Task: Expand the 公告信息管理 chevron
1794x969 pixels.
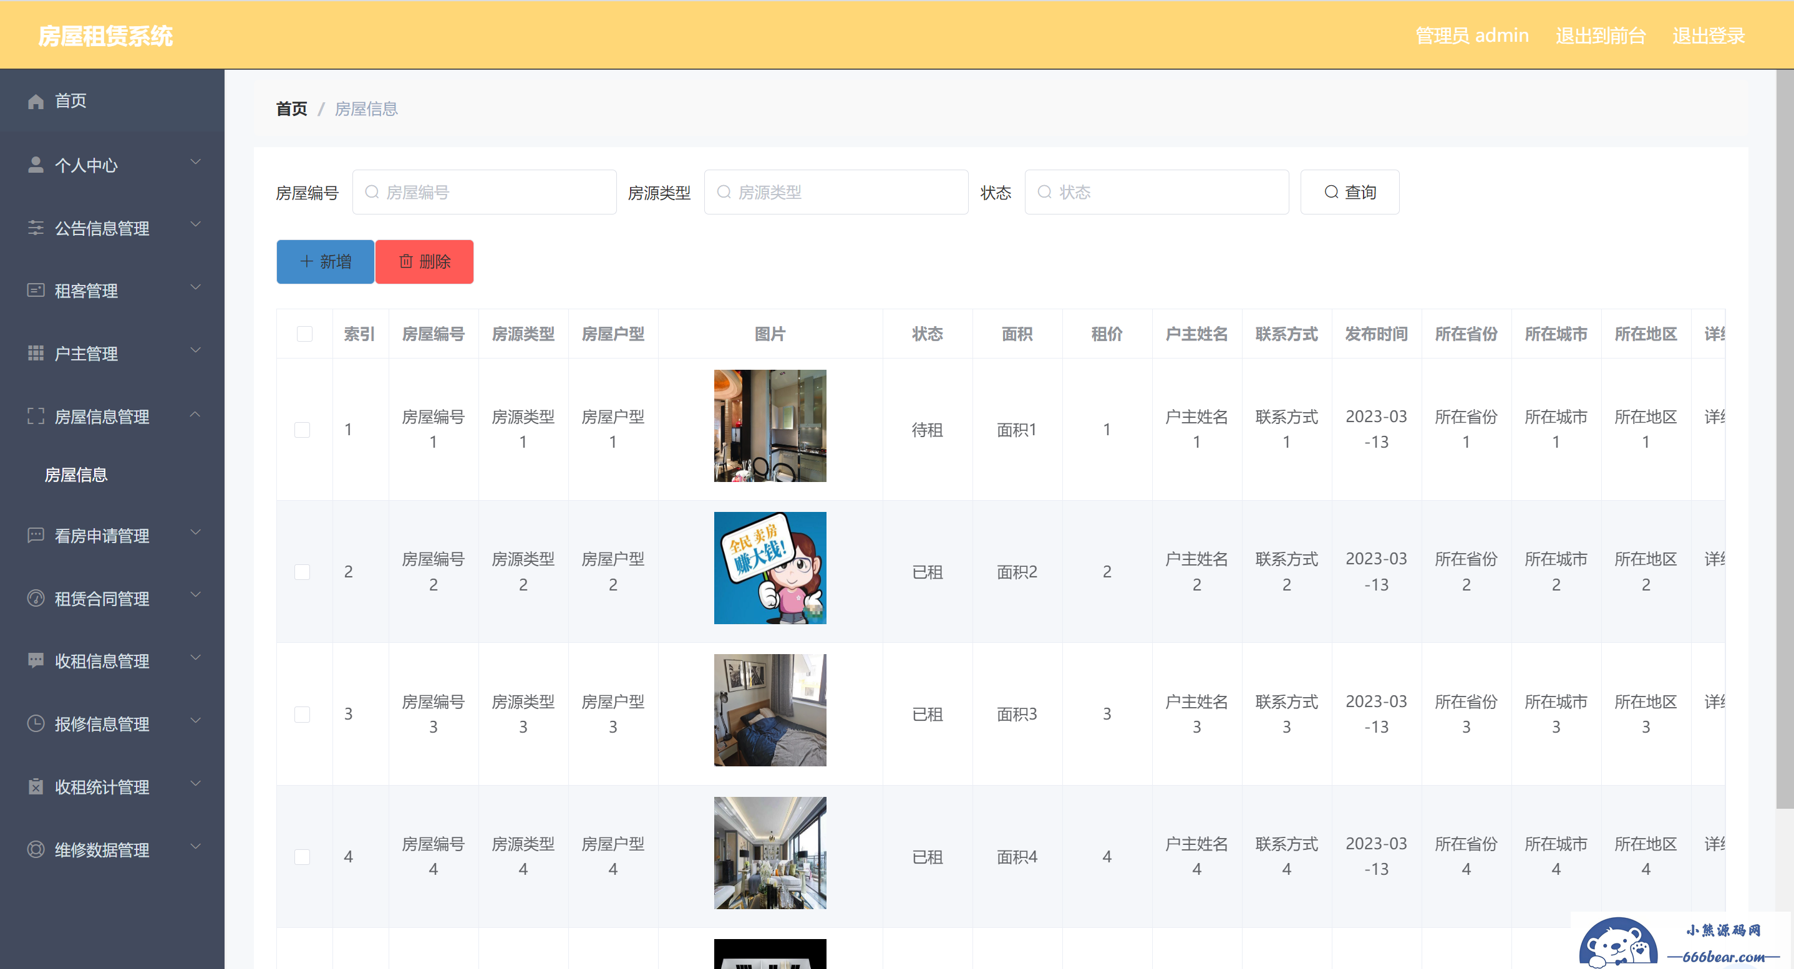Action: click(x=196, y=225)
